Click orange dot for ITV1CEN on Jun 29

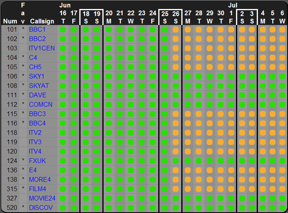[x=209, y=48]
